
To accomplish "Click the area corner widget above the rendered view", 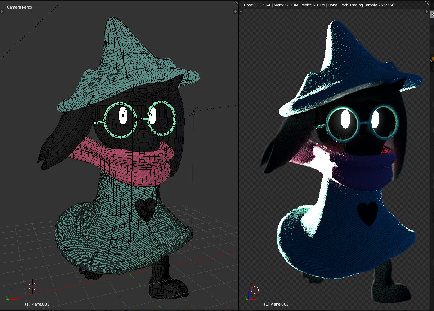I will tap(236, 3).
